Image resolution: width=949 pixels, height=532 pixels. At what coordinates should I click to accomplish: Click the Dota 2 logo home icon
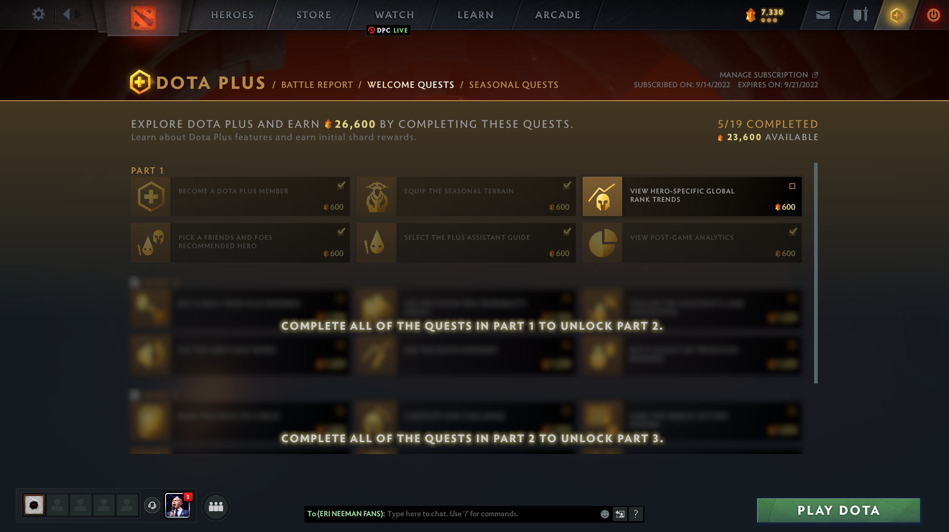tap(143, 18)
